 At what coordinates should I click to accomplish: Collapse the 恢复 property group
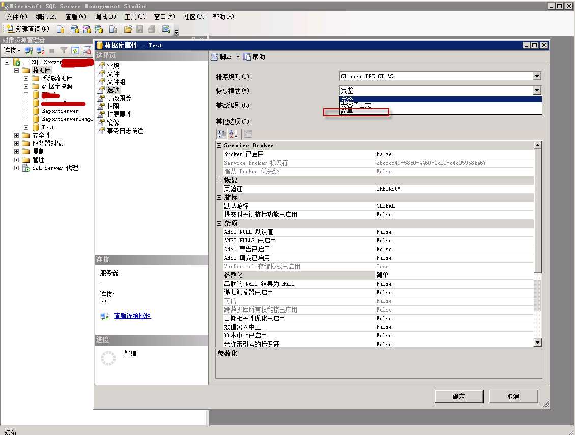[219, 180]
